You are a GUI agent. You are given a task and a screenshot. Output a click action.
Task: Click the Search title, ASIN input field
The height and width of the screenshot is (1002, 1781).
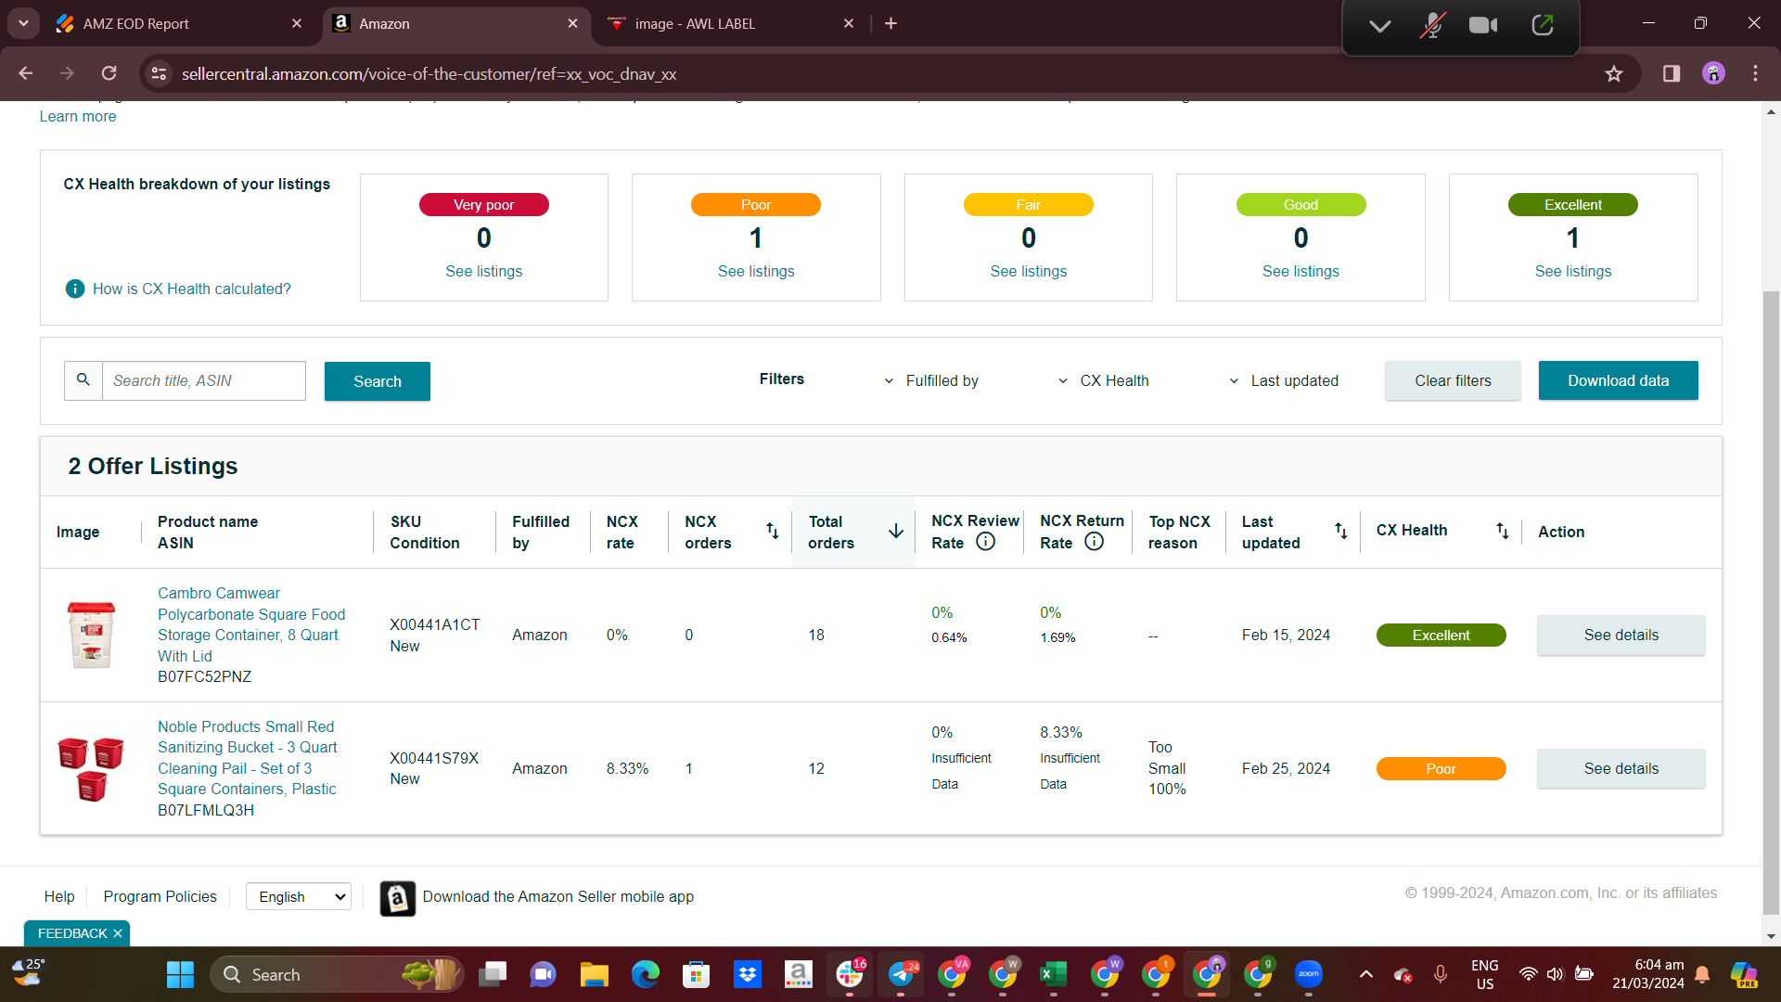point(203,380)
